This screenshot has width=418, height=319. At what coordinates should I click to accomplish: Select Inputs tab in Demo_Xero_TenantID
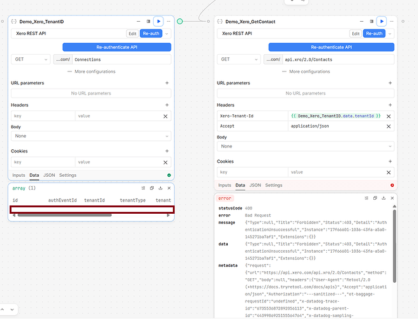tap(19, 175)
